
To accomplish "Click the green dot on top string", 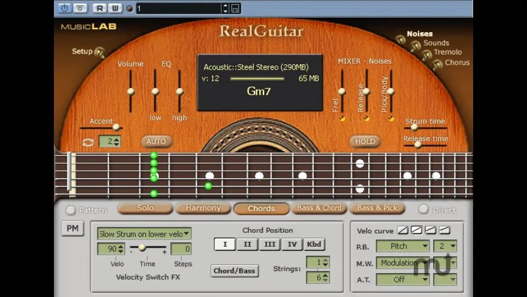I will [154, 155].
